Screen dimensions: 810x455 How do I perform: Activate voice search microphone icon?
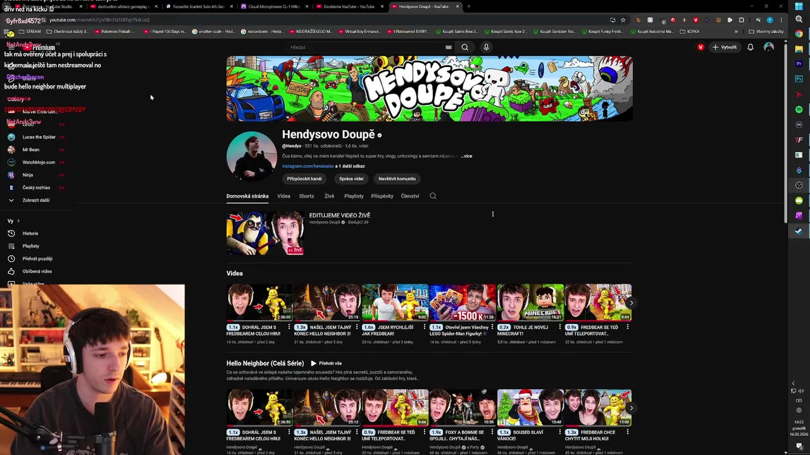[486, 47]
